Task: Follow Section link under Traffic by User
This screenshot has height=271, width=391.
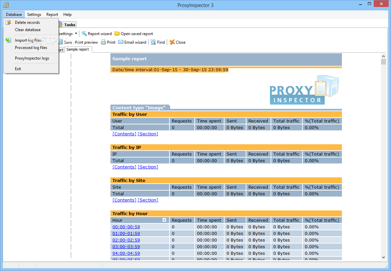Action: pos(148,134)
